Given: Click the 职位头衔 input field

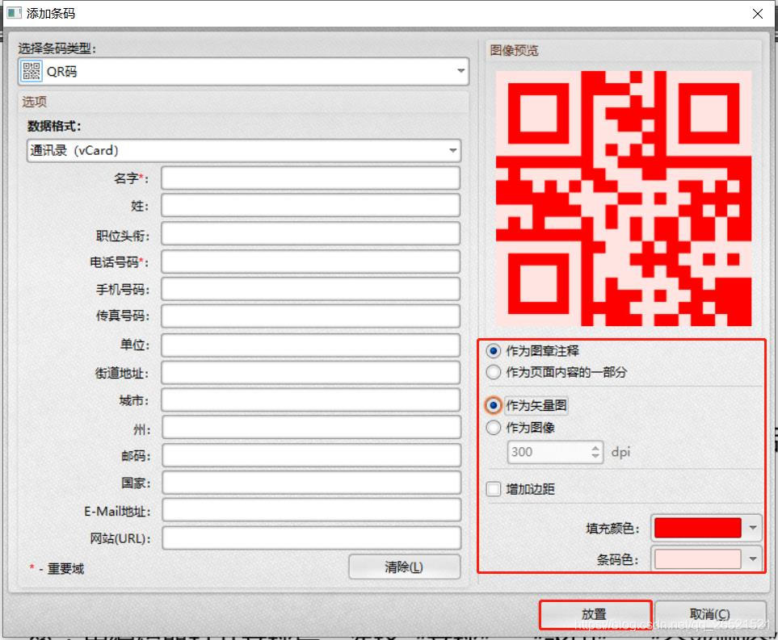Looking at the screenshot, I should coord(310,233).
